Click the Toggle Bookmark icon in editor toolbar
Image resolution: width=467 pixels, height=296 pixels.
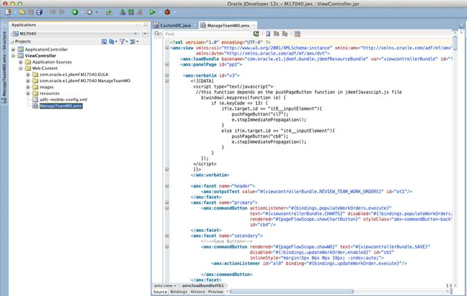pyautogui.click(x=268, y=34)
